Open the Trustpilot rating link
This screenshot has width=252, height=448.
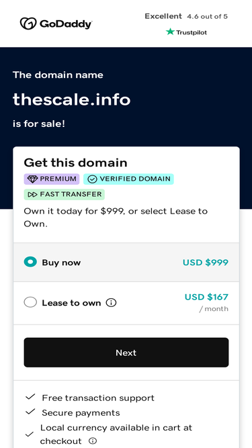click(186, 24)
